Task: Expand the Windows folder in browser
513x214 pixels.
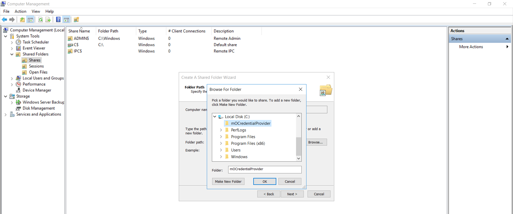Action: pyautogui.click(x=221, y=157)
